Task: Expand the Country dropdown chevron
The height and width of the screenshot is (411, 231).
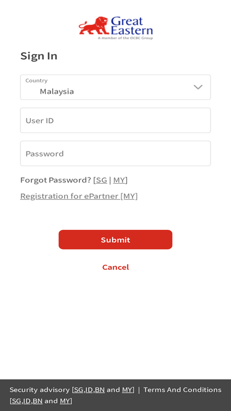Action: tap(198, 87)
